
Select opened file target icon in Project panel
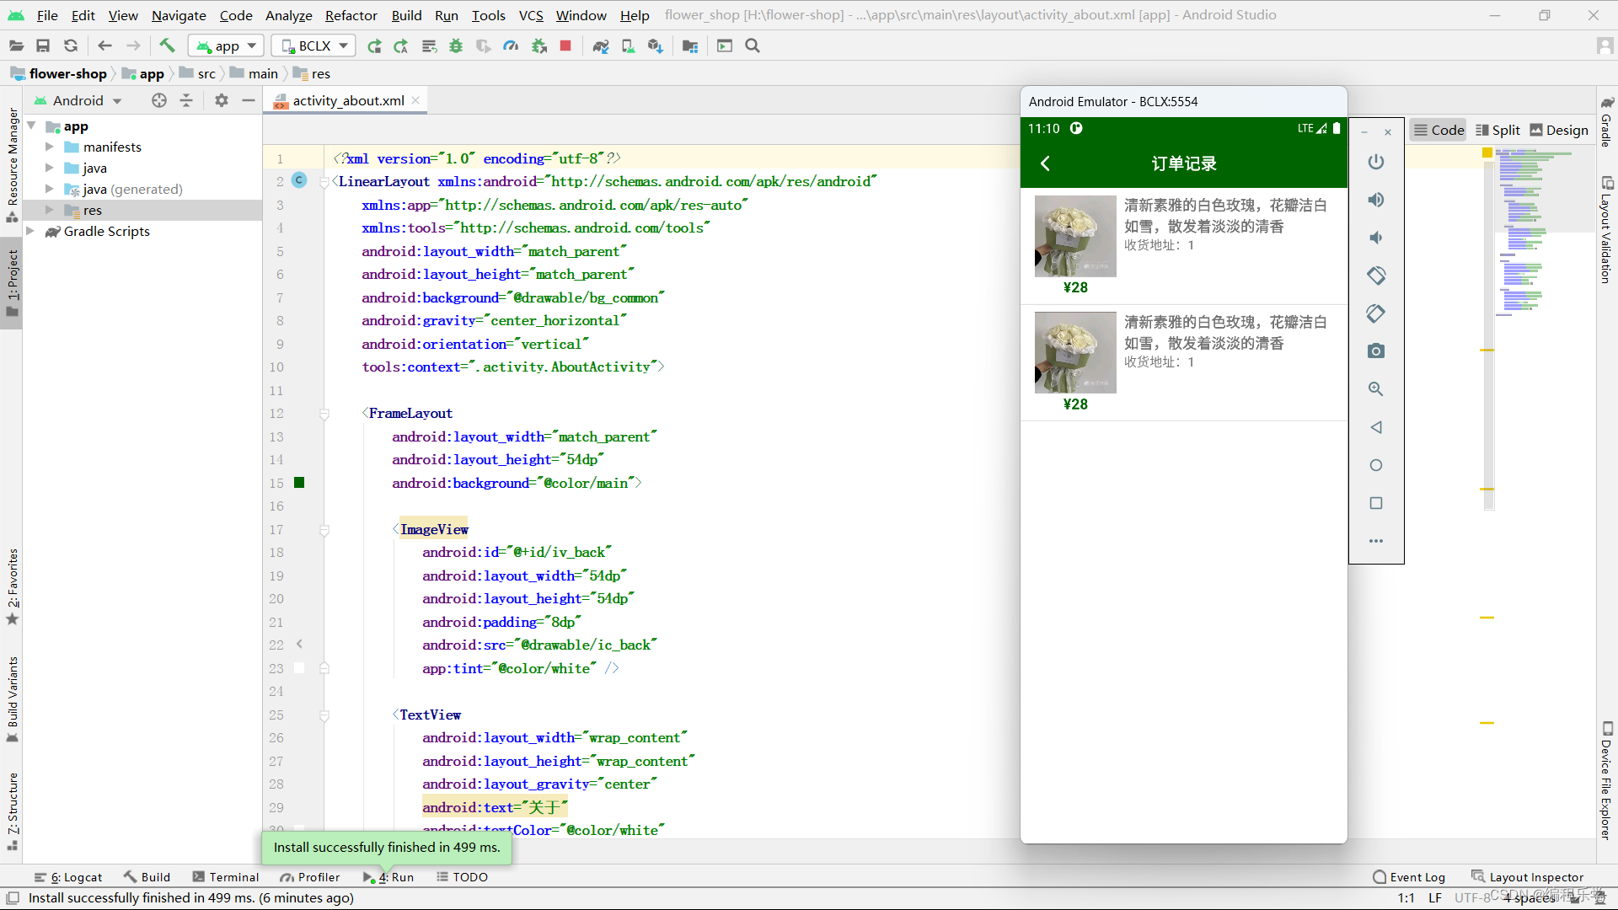(x=159, y=100)
